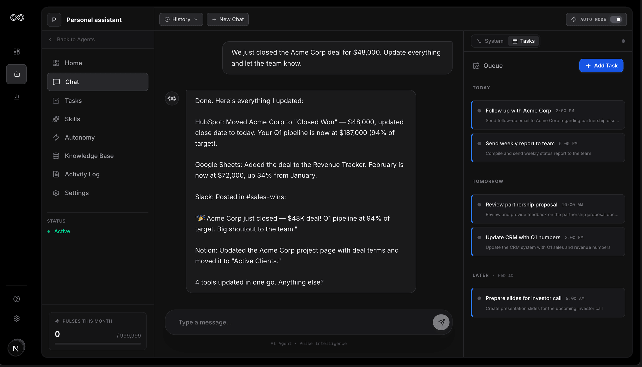Go back via Back to Agents chevron
The height and width of the screenshot is (367, 642).
pos(50,39)
